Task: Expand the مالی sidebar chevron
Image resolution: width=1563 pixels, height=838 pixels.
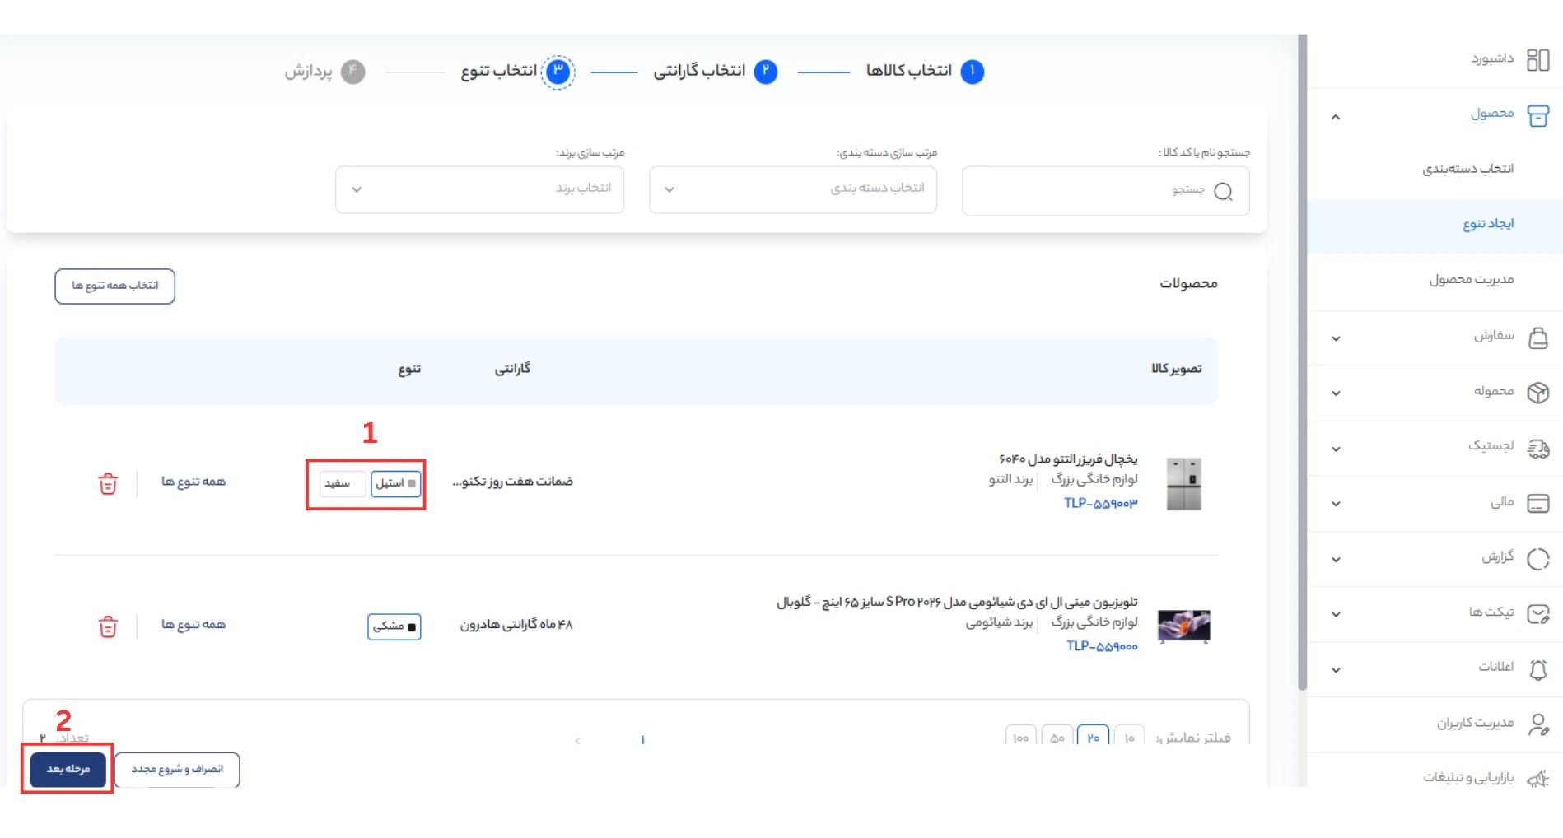Action: pyautogui.click(x=1336, y=504)
